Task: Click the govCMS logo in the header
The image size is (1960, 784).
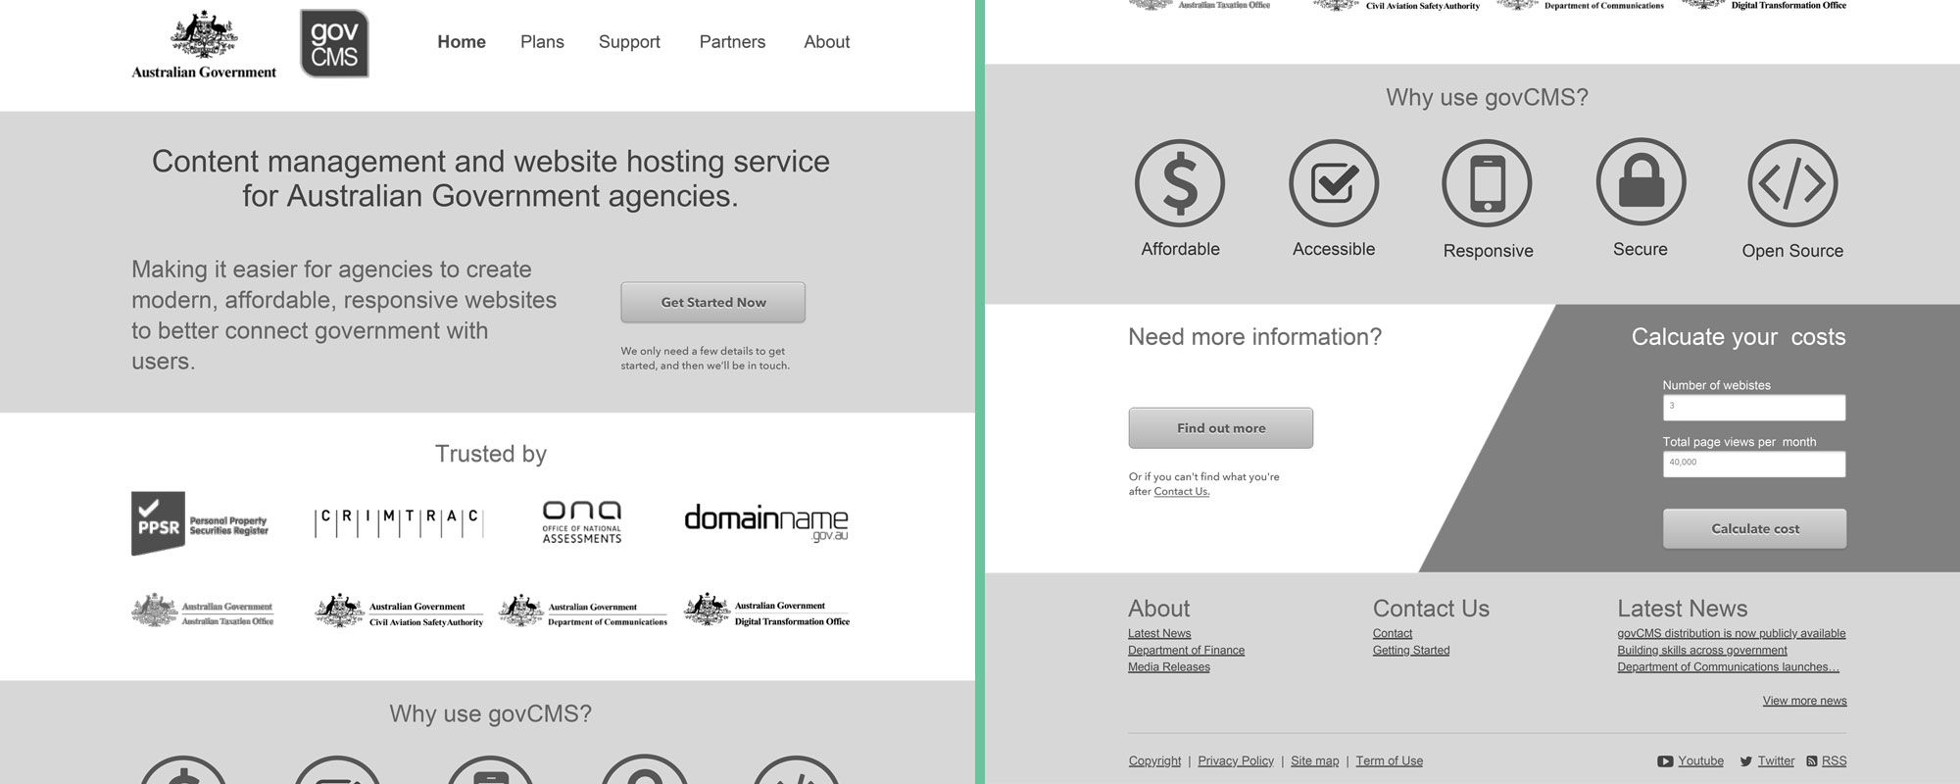Action: 334,43
